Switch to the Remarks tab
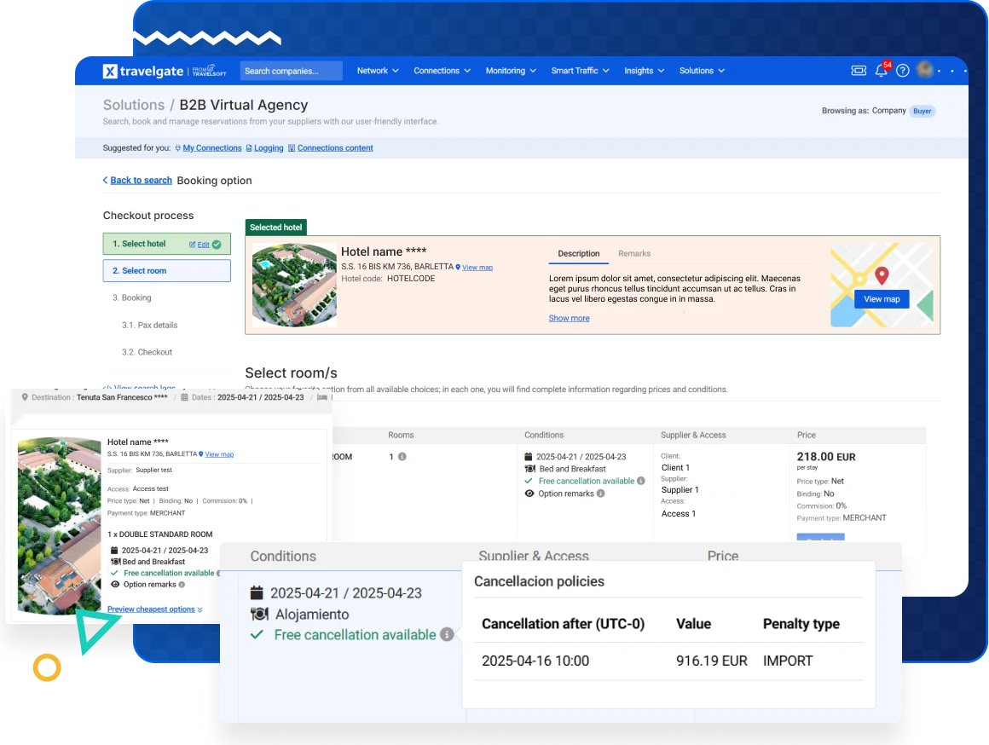Screen dimensions: 989x745 coord(633,254)
